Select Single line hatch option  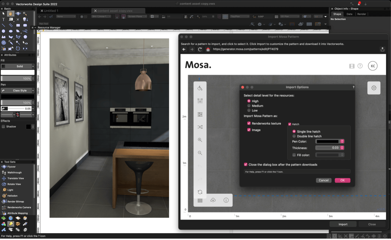point(294,131)
